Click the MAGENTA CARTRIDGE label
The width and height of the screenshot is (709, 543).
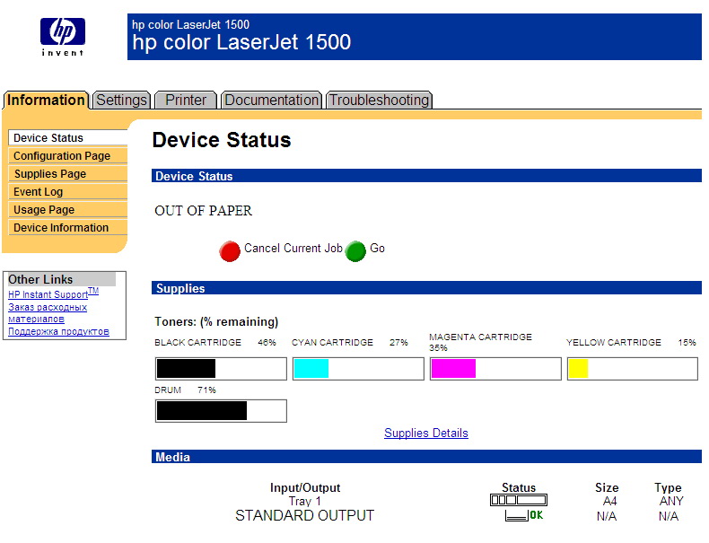(x=481, y=337)
